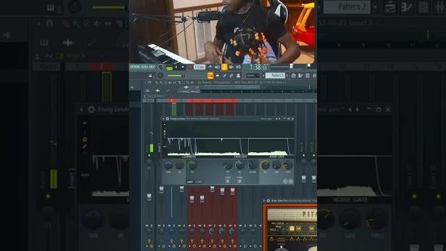Toggle the metronome icon

point(210,67)
